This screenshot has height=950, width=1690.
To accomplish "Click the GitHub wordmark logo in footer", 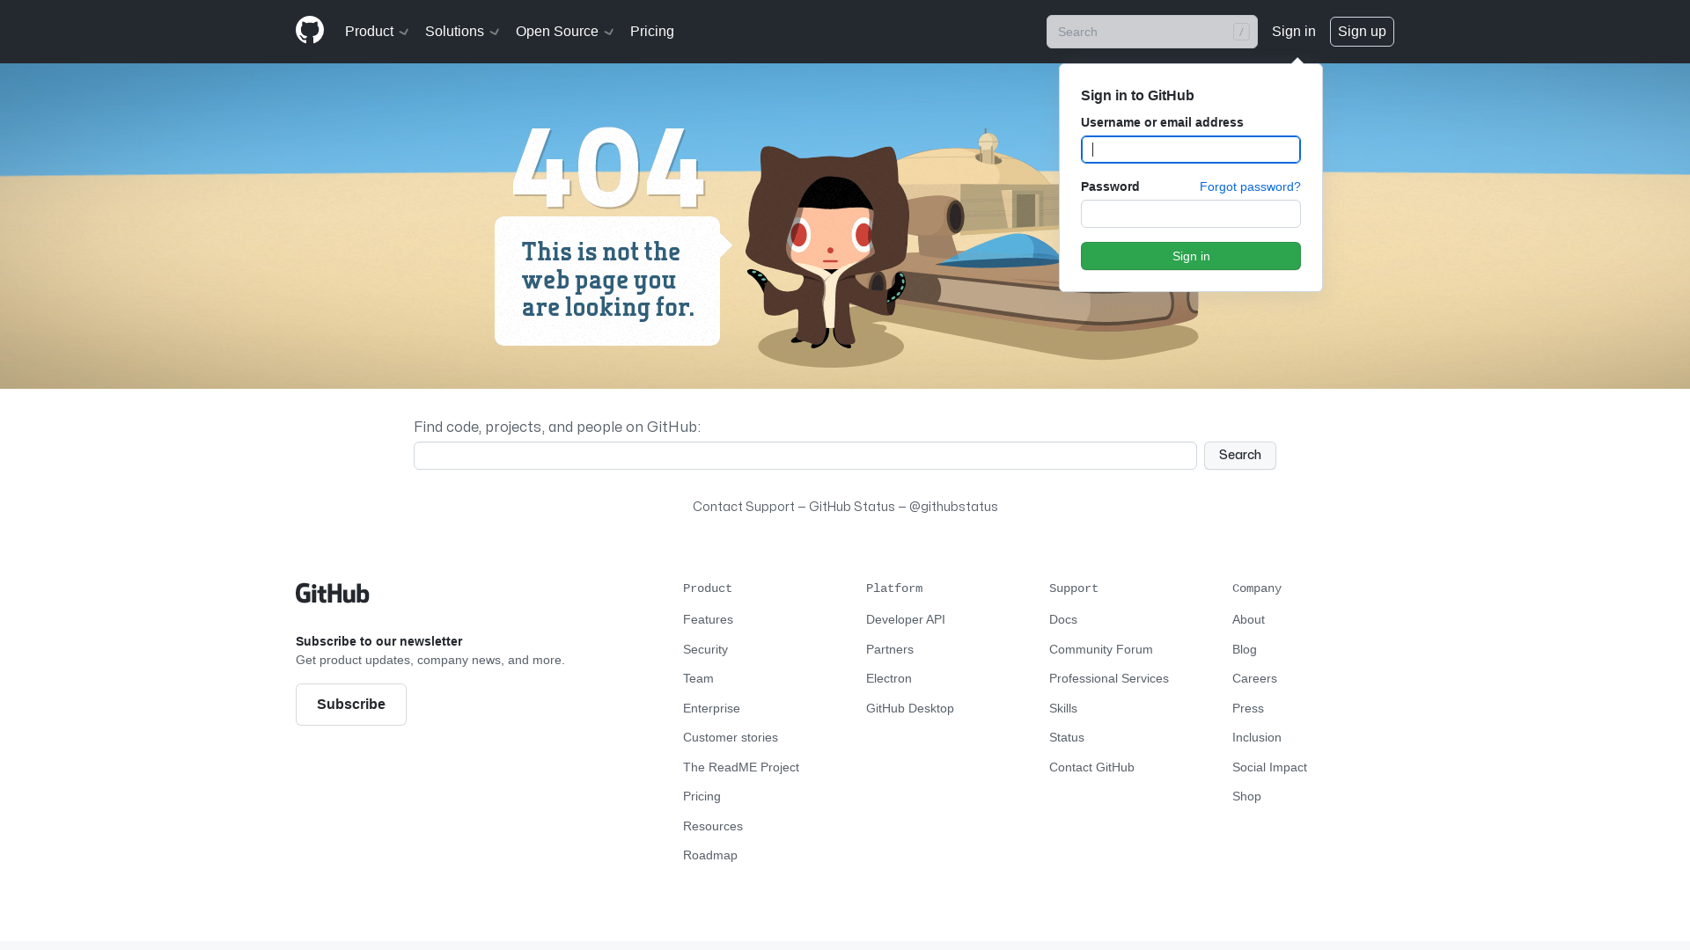I will 333,593.
